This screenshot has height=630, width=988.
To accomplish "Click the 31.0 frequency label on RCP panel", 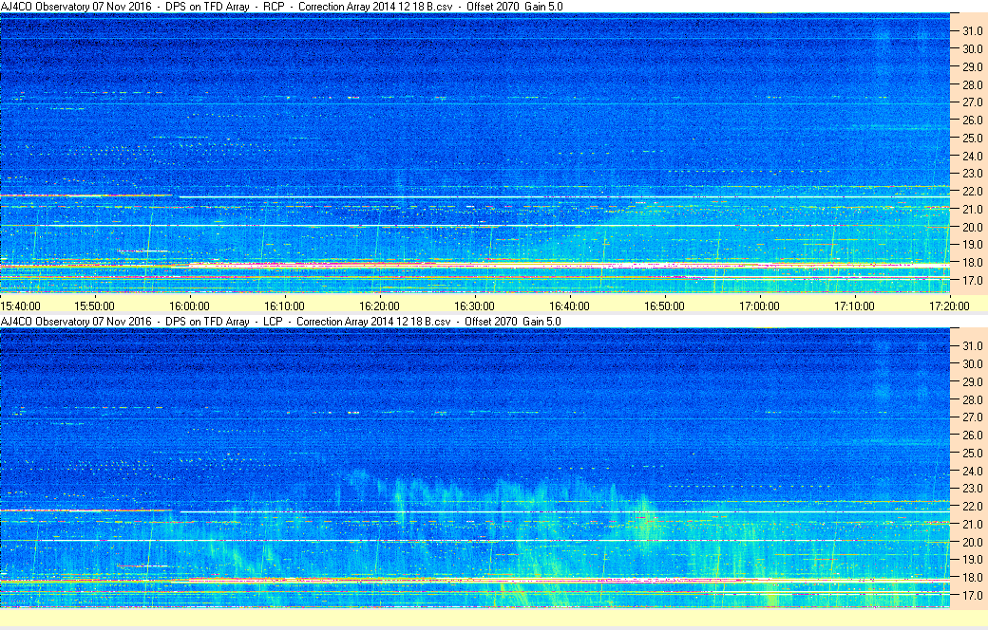I will (x=972, y=31).
